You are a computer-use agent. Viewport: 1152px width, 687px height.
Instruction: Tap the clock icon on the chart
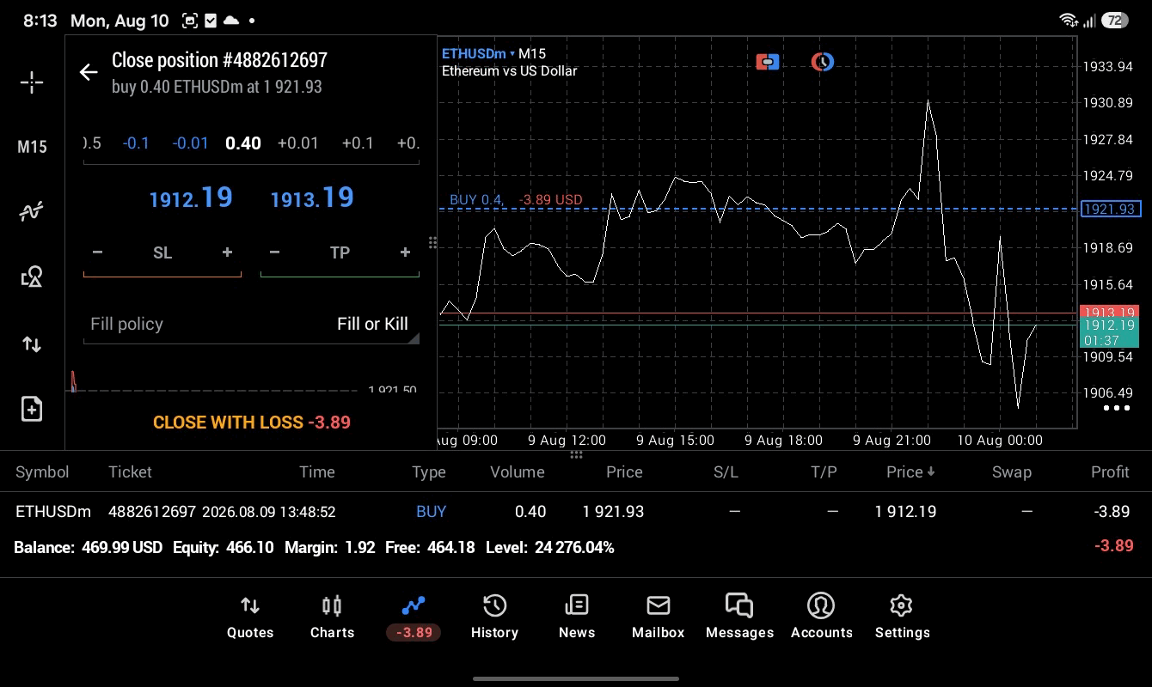tap(823, 62)
